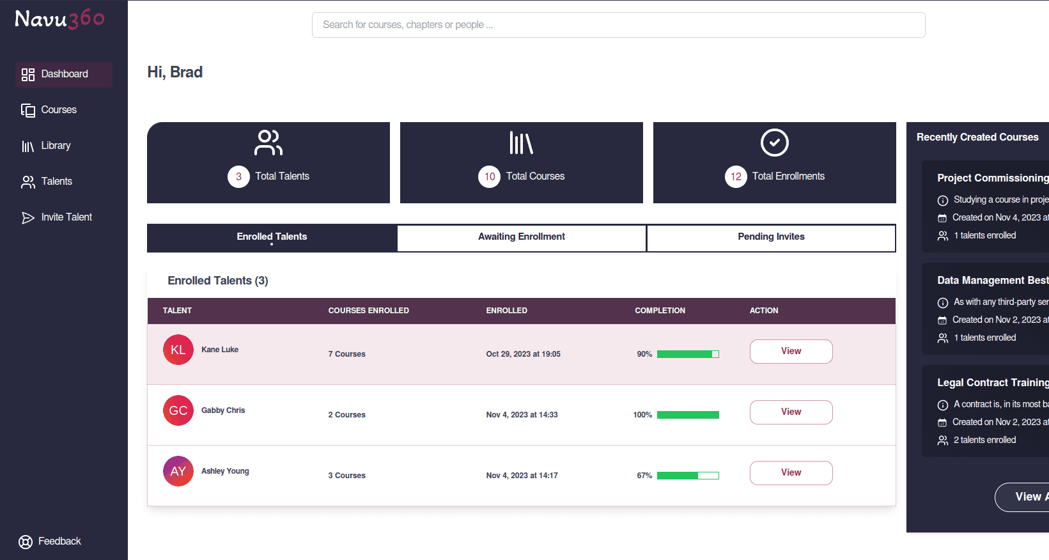Click the Invite Talent paper-plane icon

(x=27, y=218)
